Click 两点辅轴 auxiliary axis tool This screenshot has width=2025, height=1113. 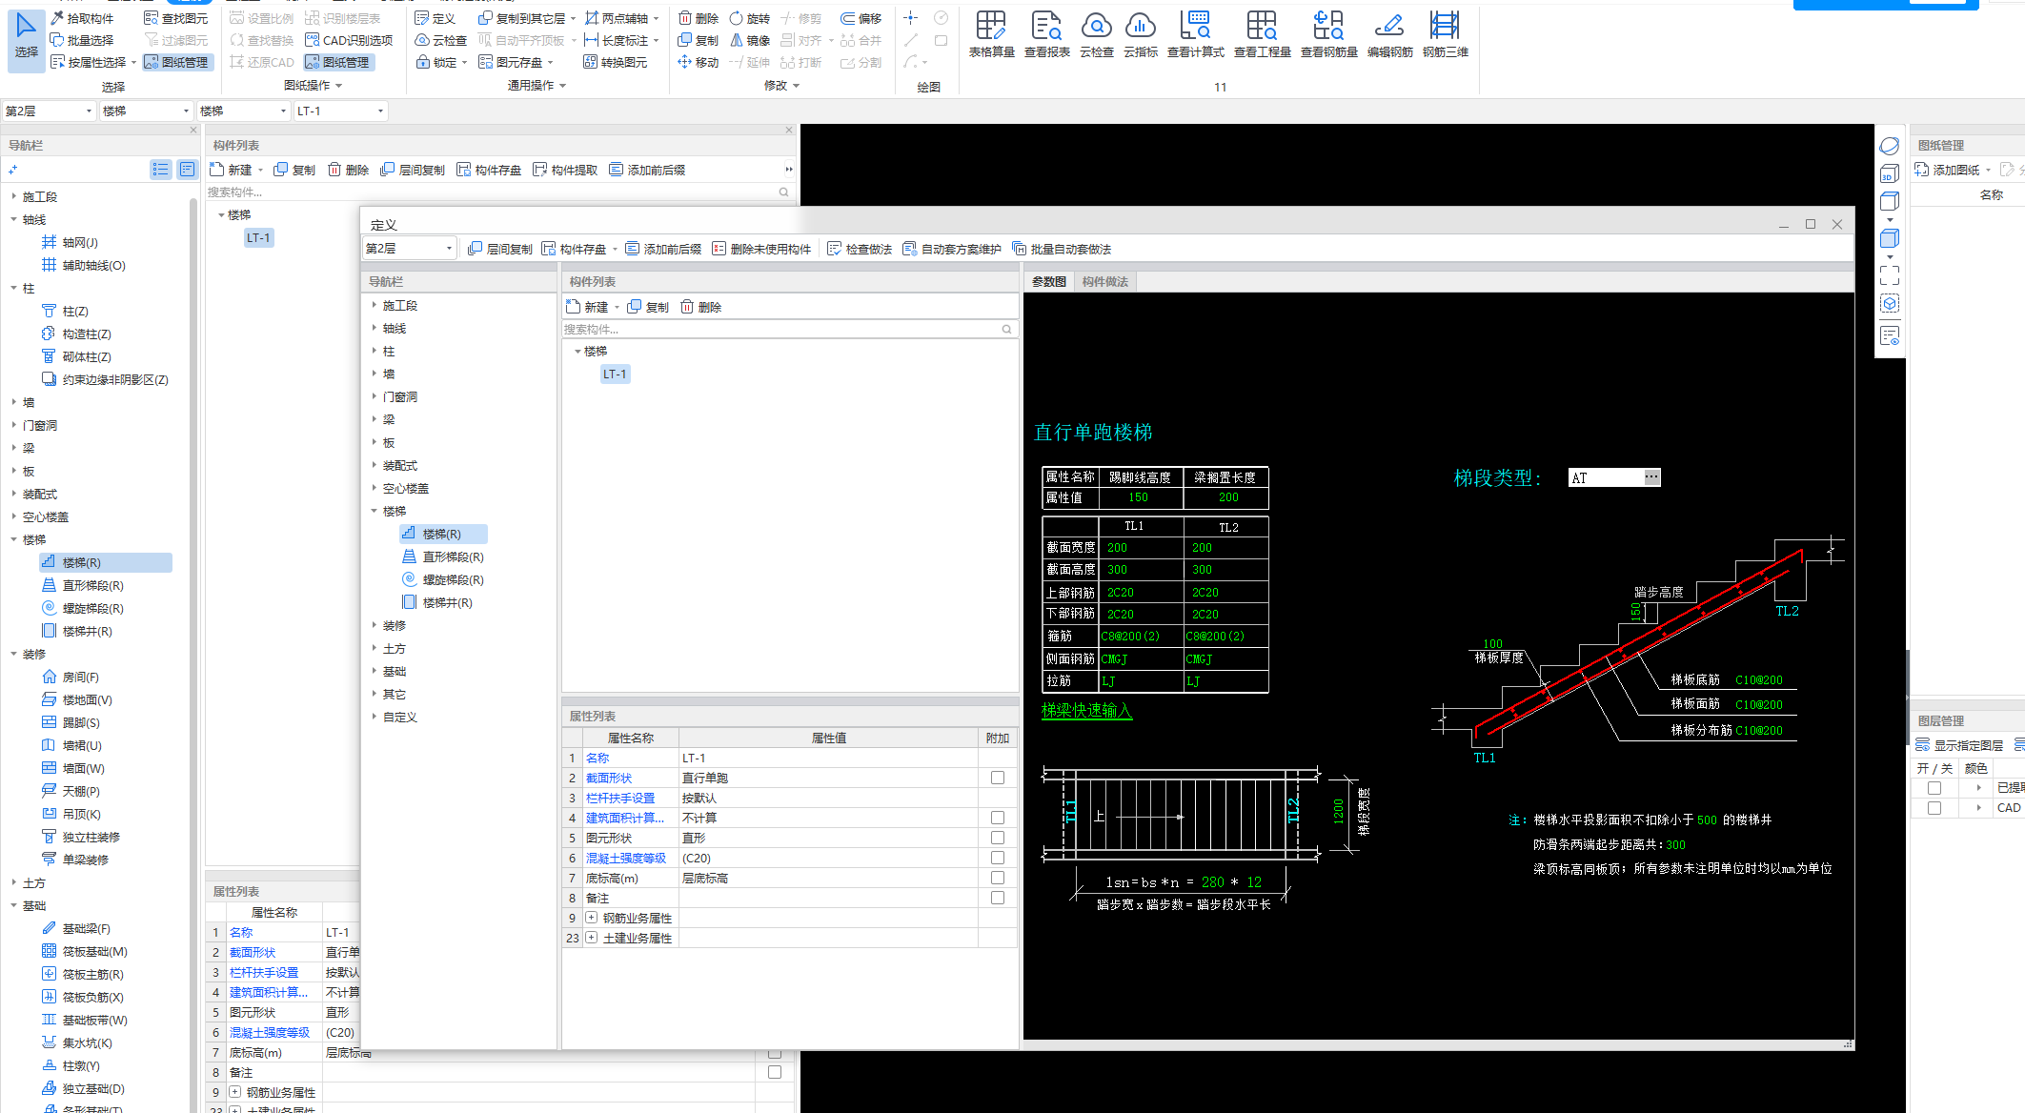tap(617, 18)
